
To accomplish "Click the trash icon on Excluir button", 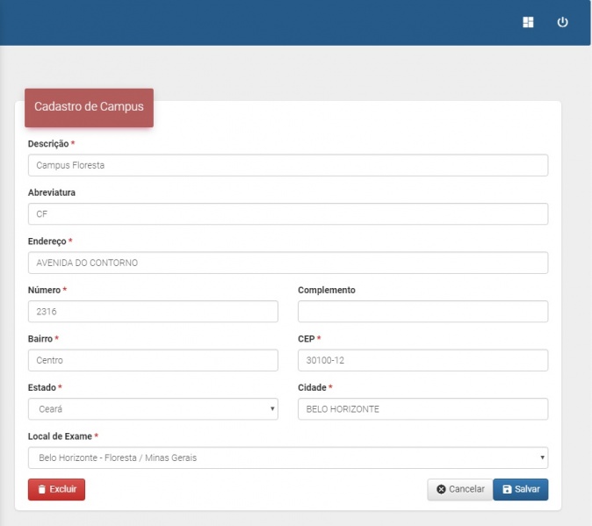I will (x=40, y=489).
